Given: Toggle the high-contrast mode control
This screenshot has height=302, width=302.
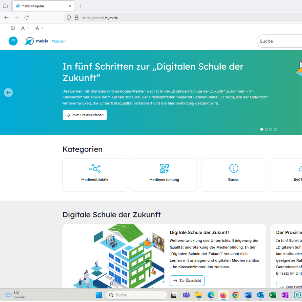Looking at the screenshot, I should [13, 28].
